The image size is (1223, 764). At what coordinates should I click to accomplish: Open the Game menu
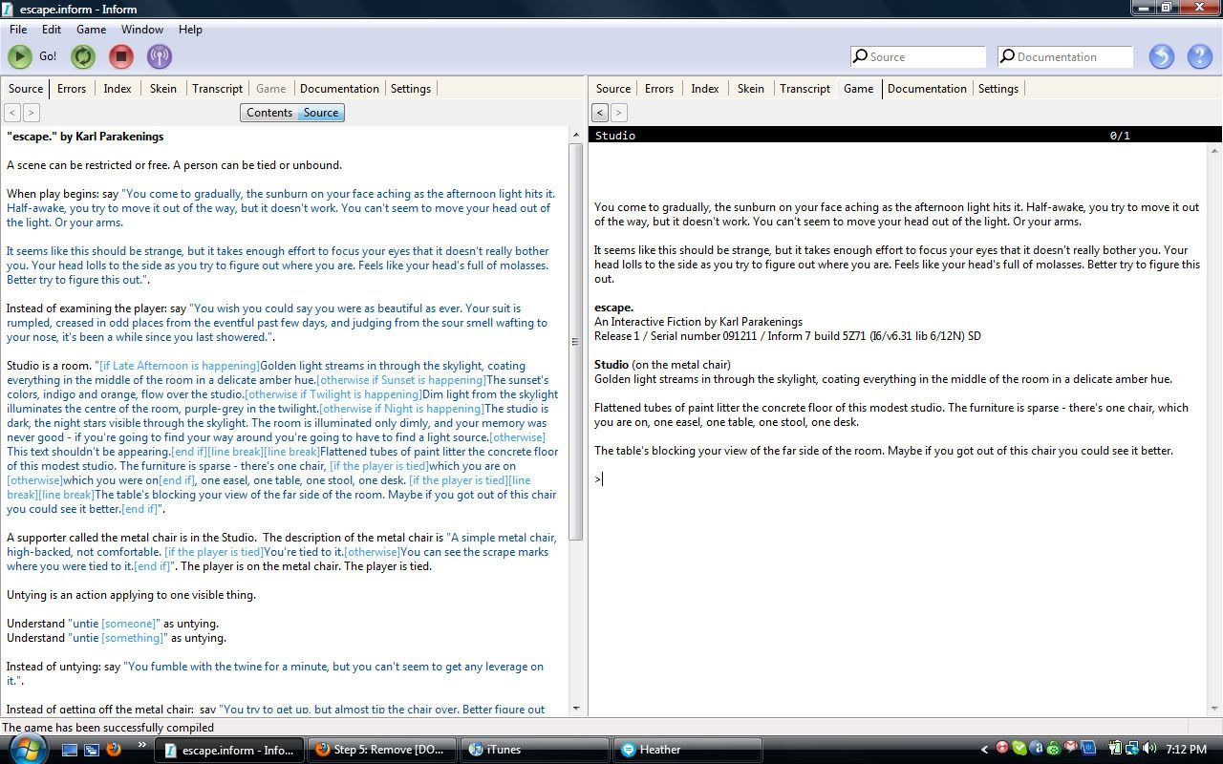[x=91, y=30]
